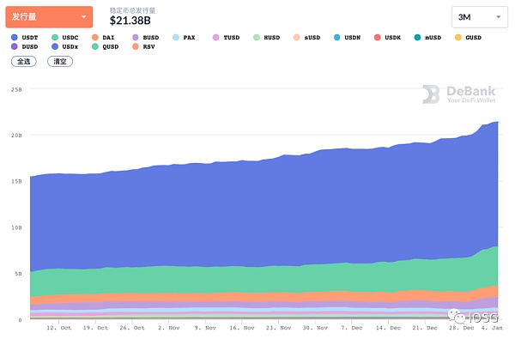Click the TUSD pink legend marker

[215, 38]
